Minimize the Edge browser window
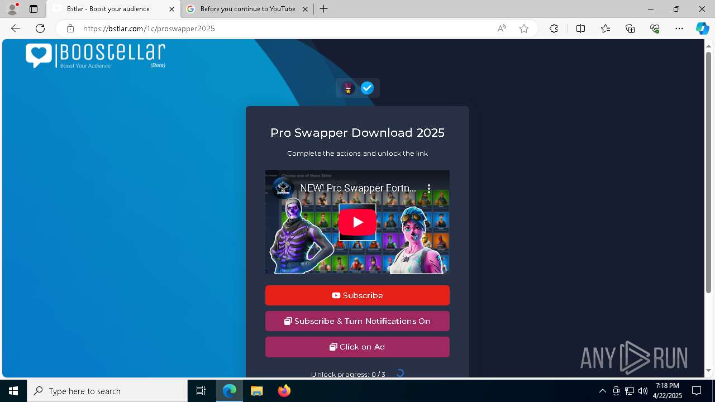Screen dimensions: 715x402 [651, 9]
